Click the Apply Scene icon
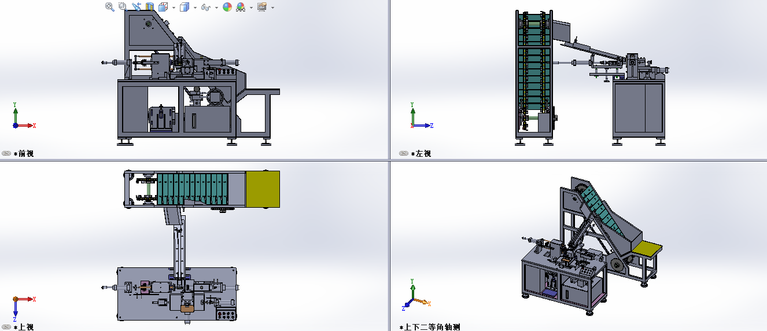The image size is (767, 331). click(241, 7)
